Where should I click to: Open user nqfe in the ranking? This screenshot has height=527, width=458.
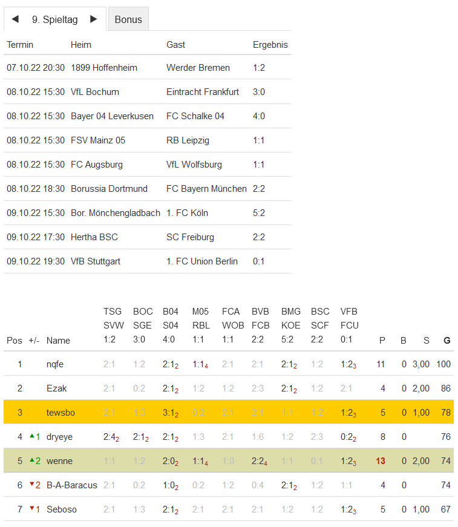pos(55,364)
